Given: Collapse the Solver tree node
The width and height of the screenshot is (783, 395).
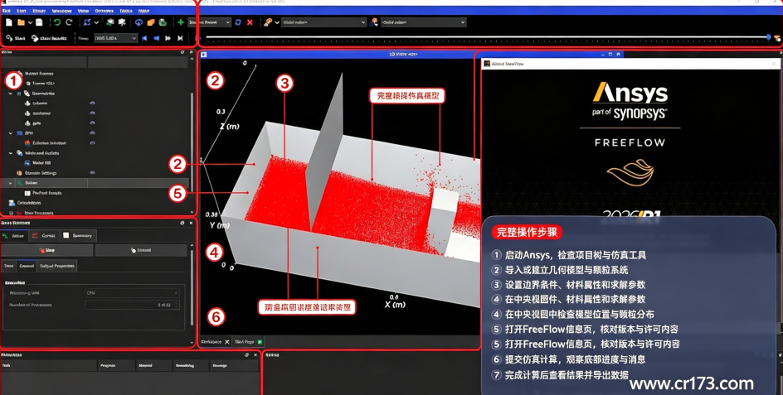Looking at the screenshot, I should [x=11, y=183].
